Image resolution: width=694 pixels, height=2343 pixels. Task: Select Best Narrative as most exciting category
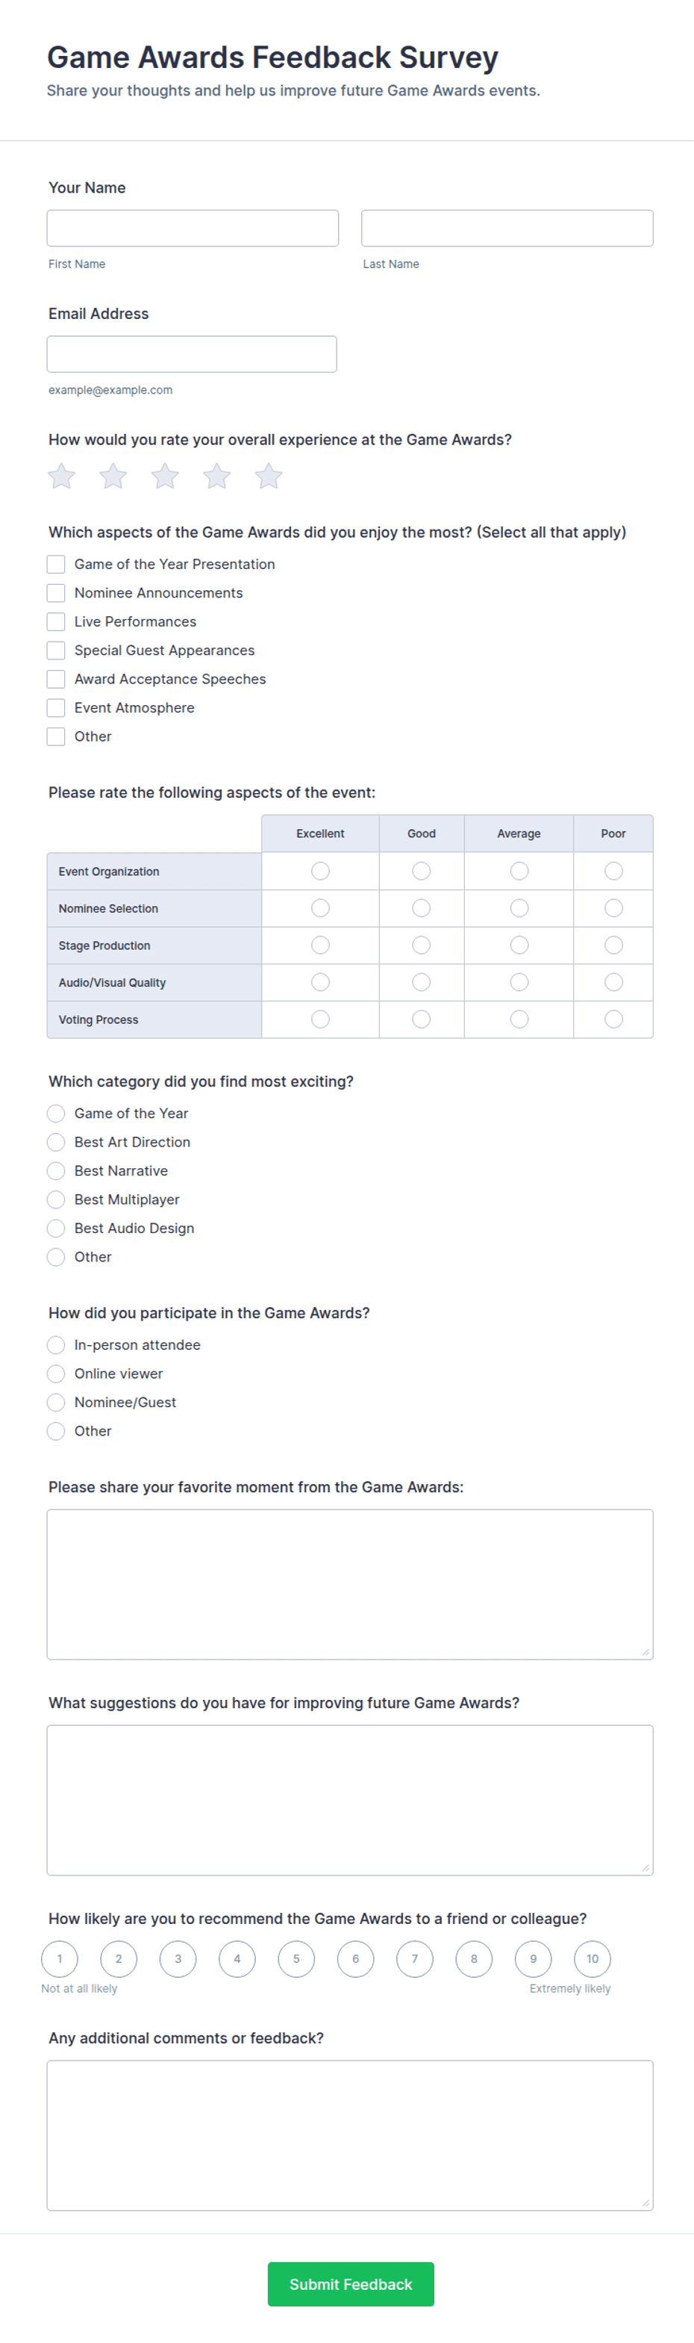[x=55, y=1170]
